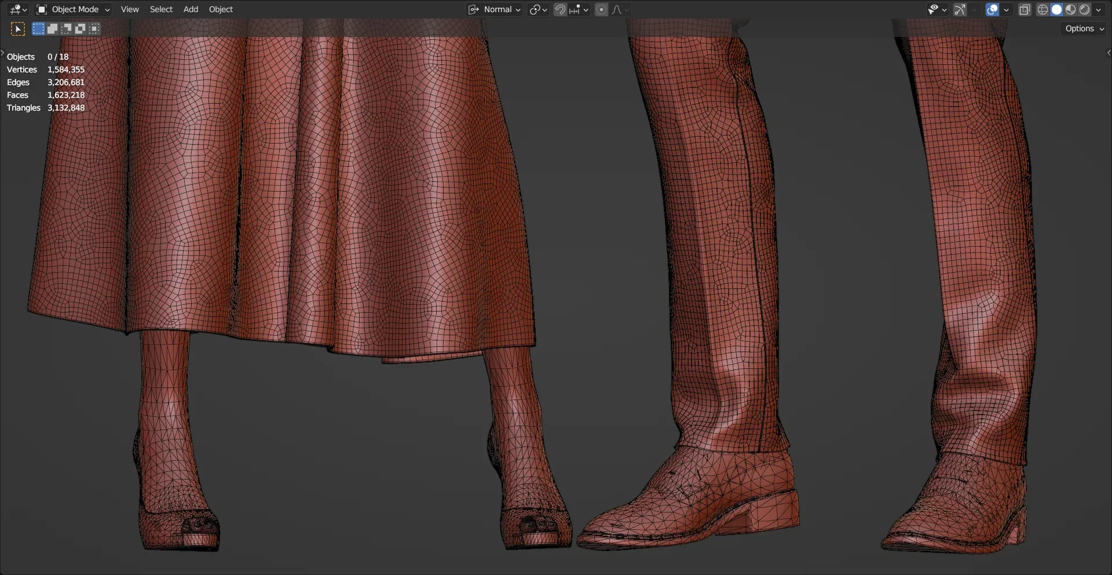The image size is (1112, 575).
Task: Toggle the snap magnet icon
Action: pos(560,9)
